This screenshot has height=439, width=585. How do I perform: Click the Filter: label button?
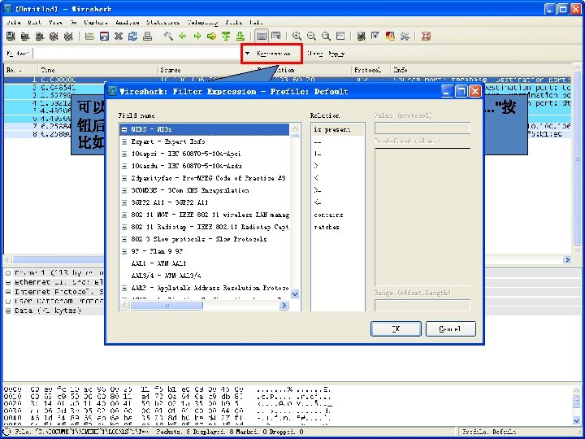[x=18, y=54]
